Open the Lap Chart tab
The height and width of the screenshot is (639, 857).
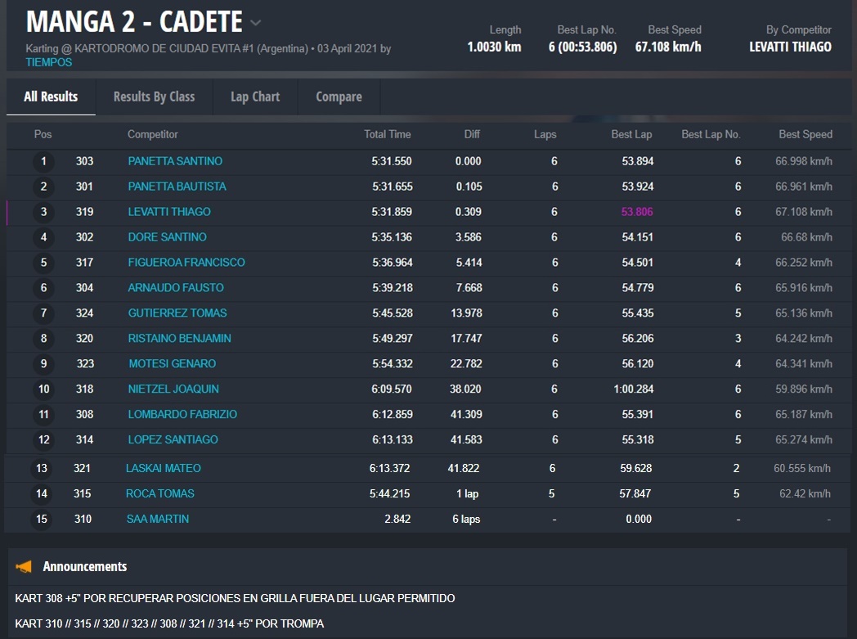point(255,97)
